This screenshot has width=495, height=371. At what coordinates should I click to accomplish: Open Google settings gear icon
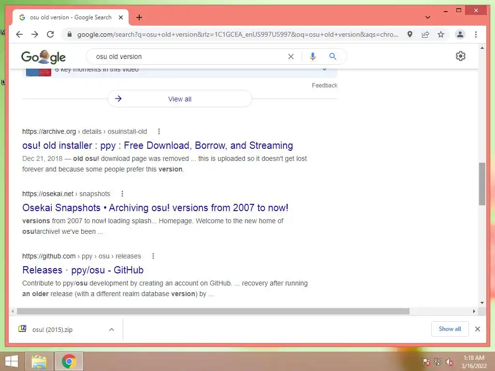coord(460,56)
